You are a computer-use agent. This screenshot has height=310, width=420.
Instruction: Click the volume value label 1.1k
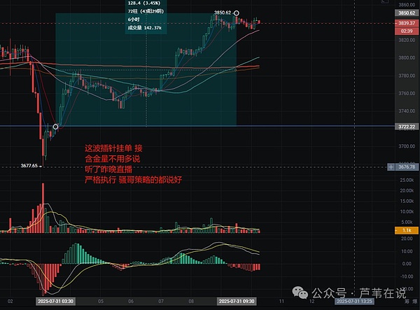405,230
